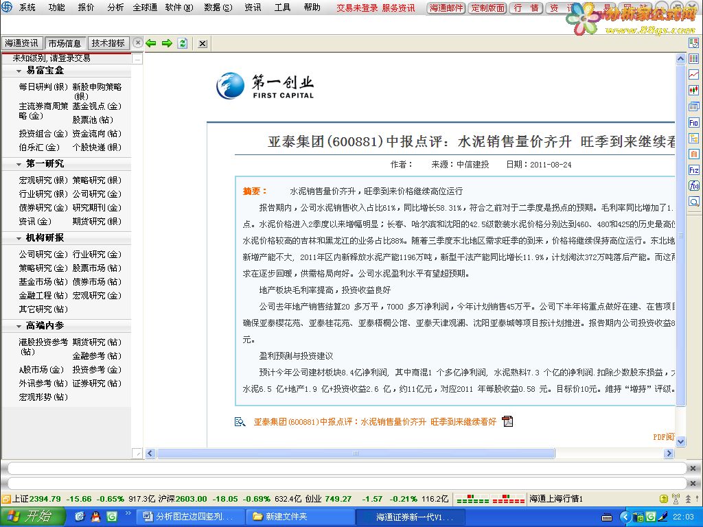Open 股票池(钻) link
Image resolution: width=703 pixels, height=527 pixels.
coord(93,119)
